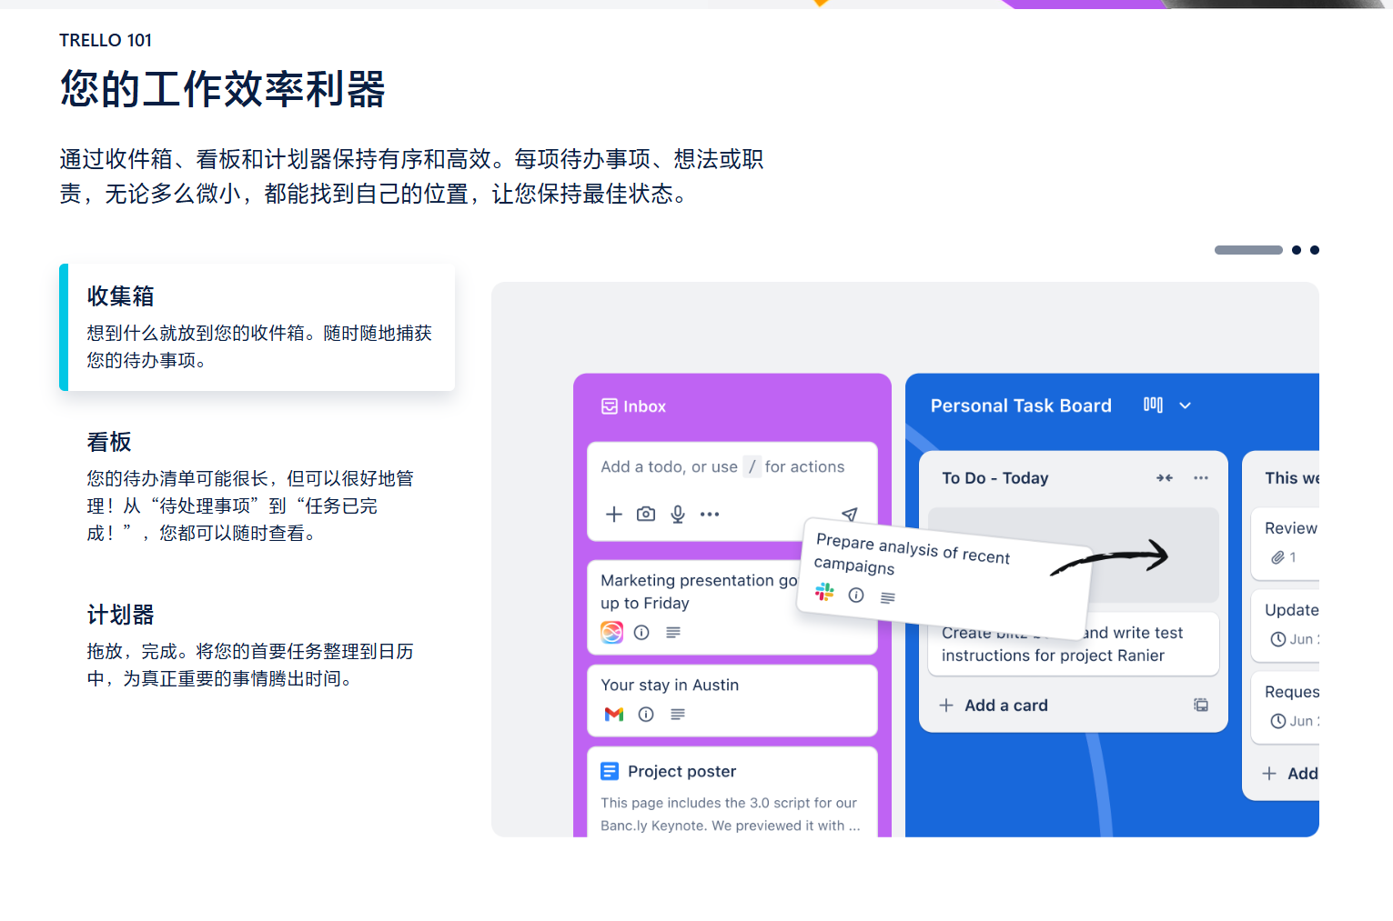Open the Update card in This week list
The image size is (1393, 921).
coord(1286,626)
